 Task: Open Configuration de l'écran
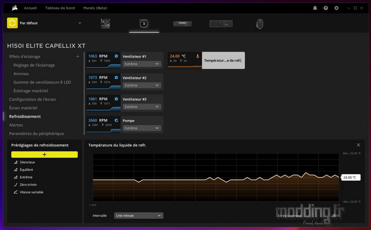(x=32, y=99)
